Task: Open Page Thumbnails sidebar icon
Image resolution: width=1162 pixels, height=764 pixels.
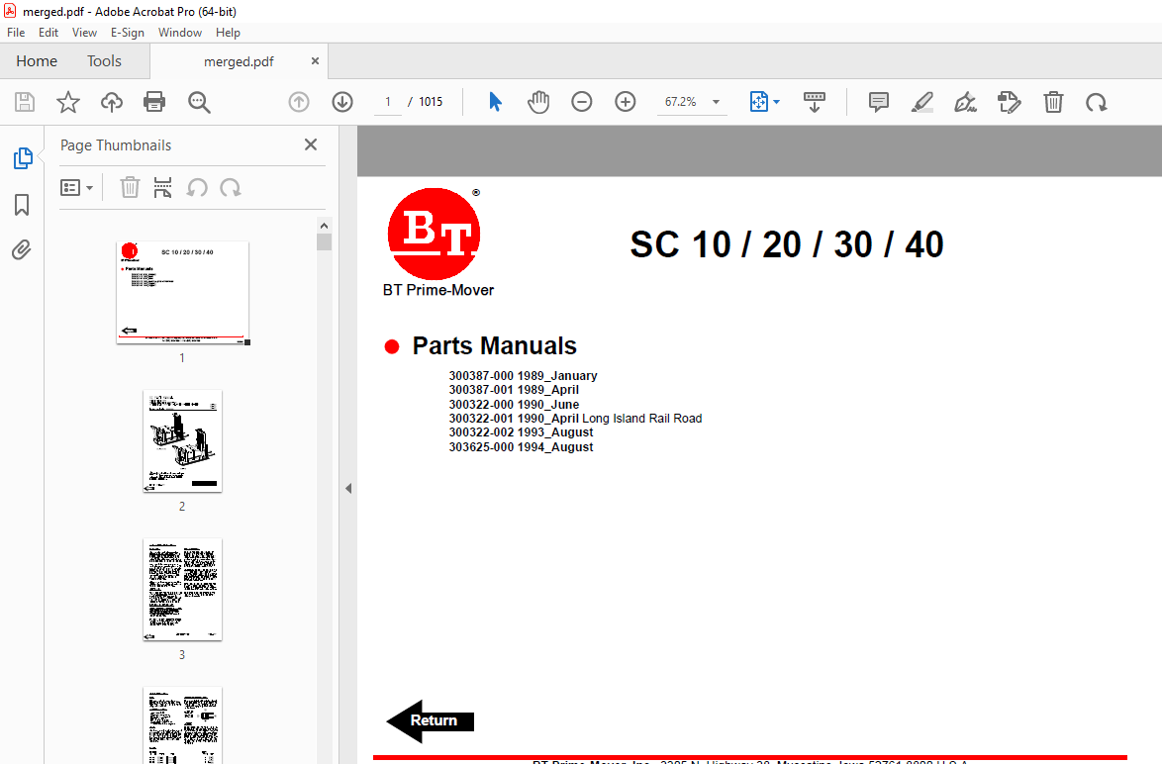Action: pyautogui.click(x=23, y=157)
